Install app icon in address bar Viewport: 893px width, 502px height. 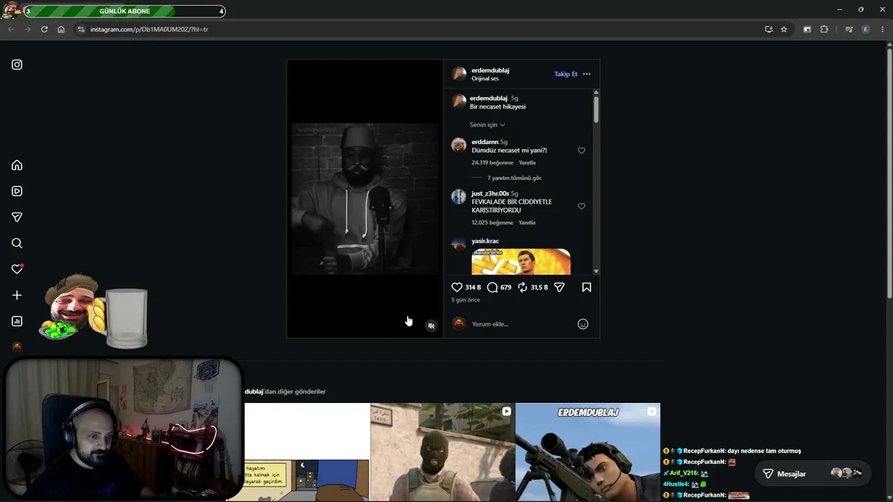pos(769,29)
